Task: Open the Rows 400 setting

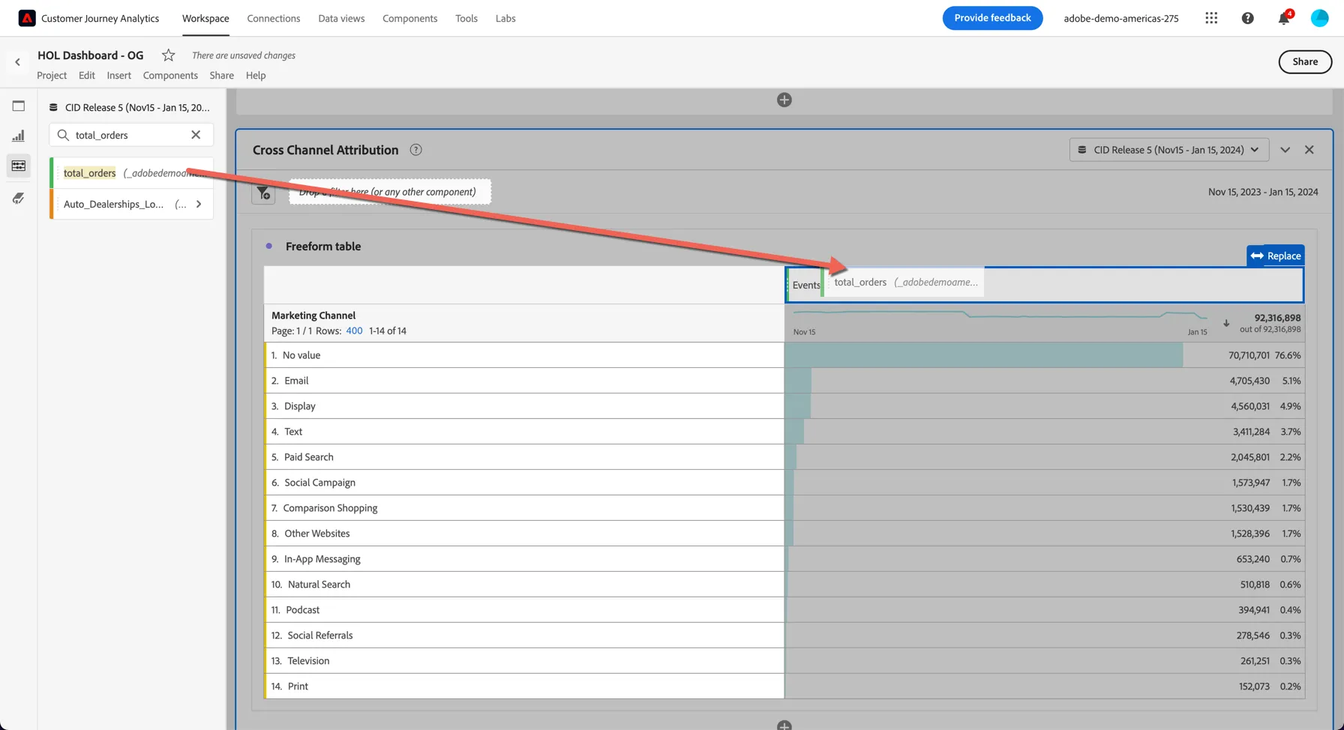Action: coord(354,331)
